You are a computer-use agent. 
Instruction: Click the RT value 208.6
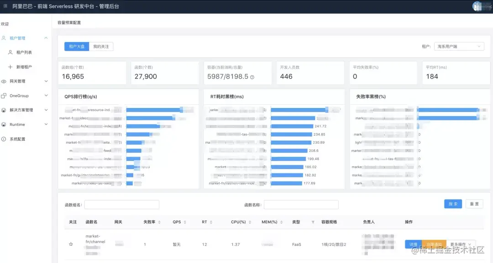(314, 151)
